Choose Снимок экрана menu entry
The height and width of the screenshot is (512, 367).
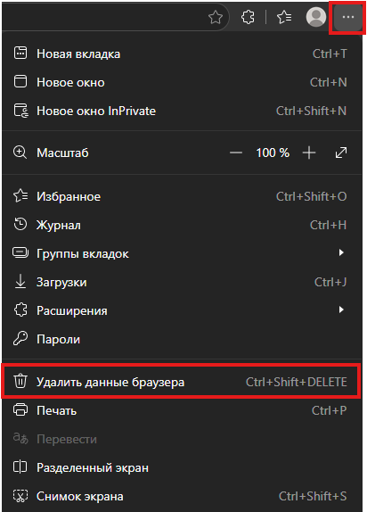182,496
